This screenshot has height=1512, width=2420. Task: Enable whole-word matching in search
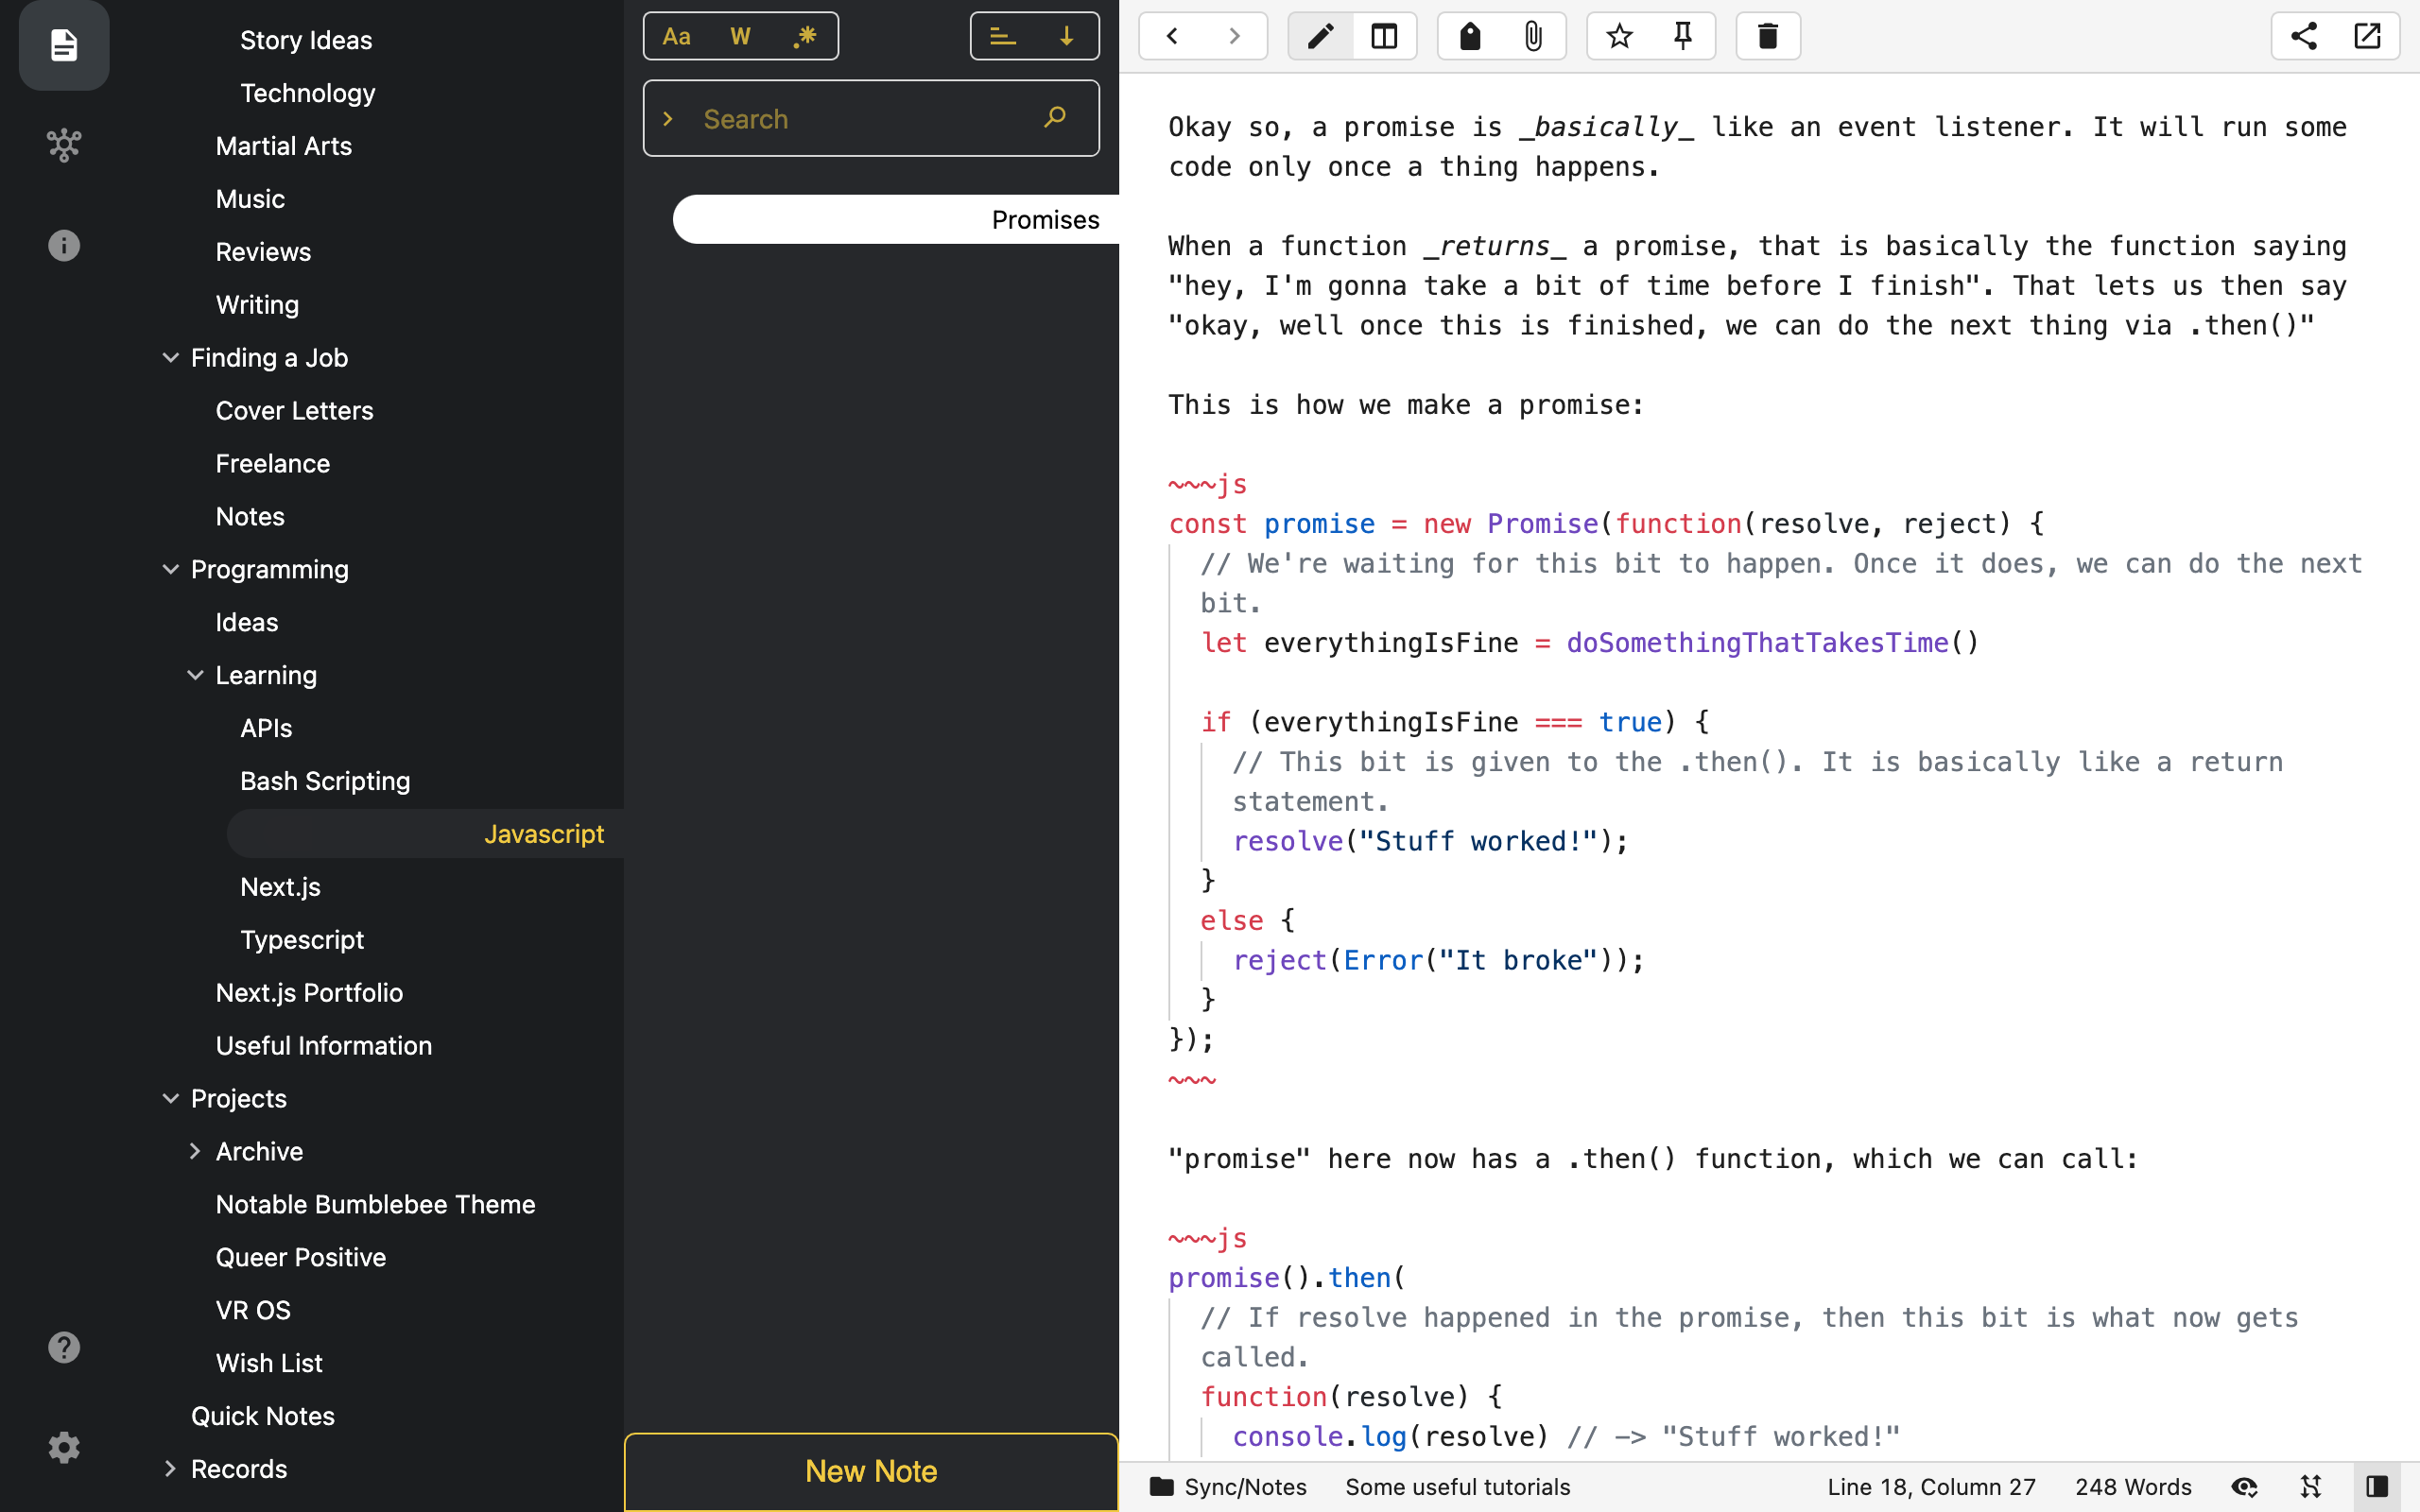tap(740, 35)
